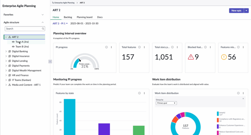Collapse the Agile structure section
The height and width of the screenshot is (135, 251).
(x=43, y=22)
